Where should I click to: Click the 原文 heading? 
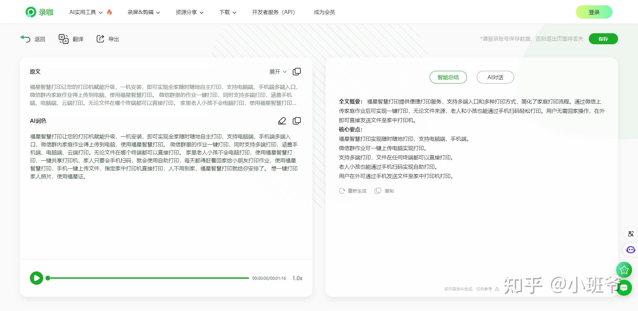(35, 72)
